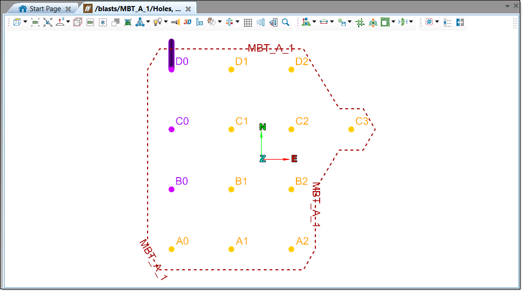Click the eye with orange arrows icon
Screen dimensions: 523x292
click(373, 22)
